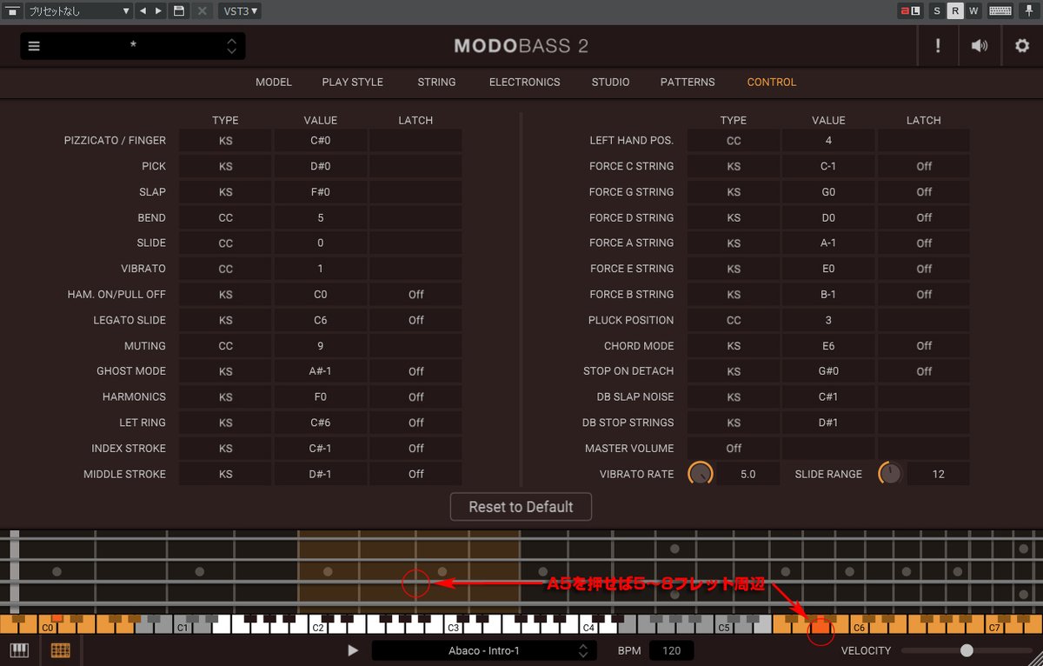
Task: Open the host plugin menu icon at top-left
Action: (13, 10)
